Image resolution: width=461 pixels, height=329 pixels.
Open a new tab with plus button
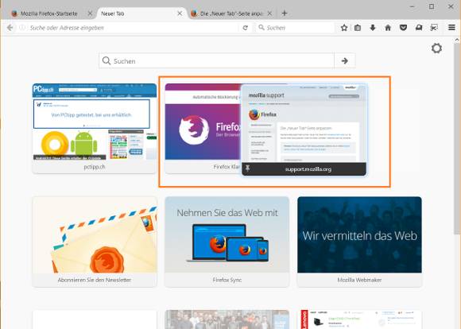point(285,14)
